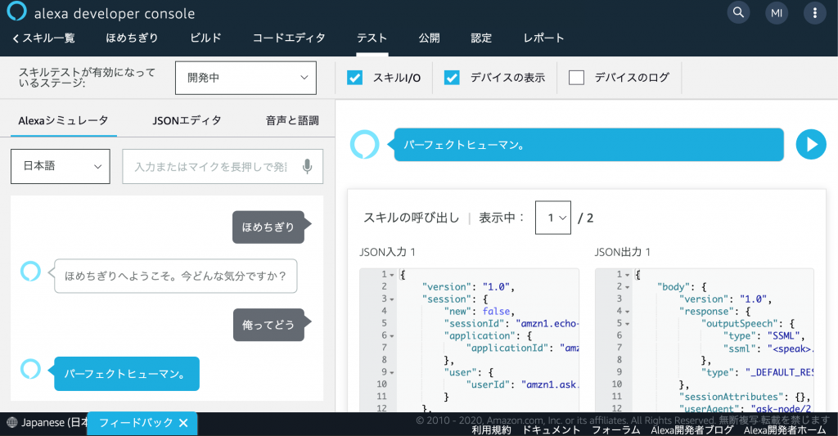Click the microphone icon in input field
The height and width of the screenshot is (436, 838).
click(x=308, y=166)
